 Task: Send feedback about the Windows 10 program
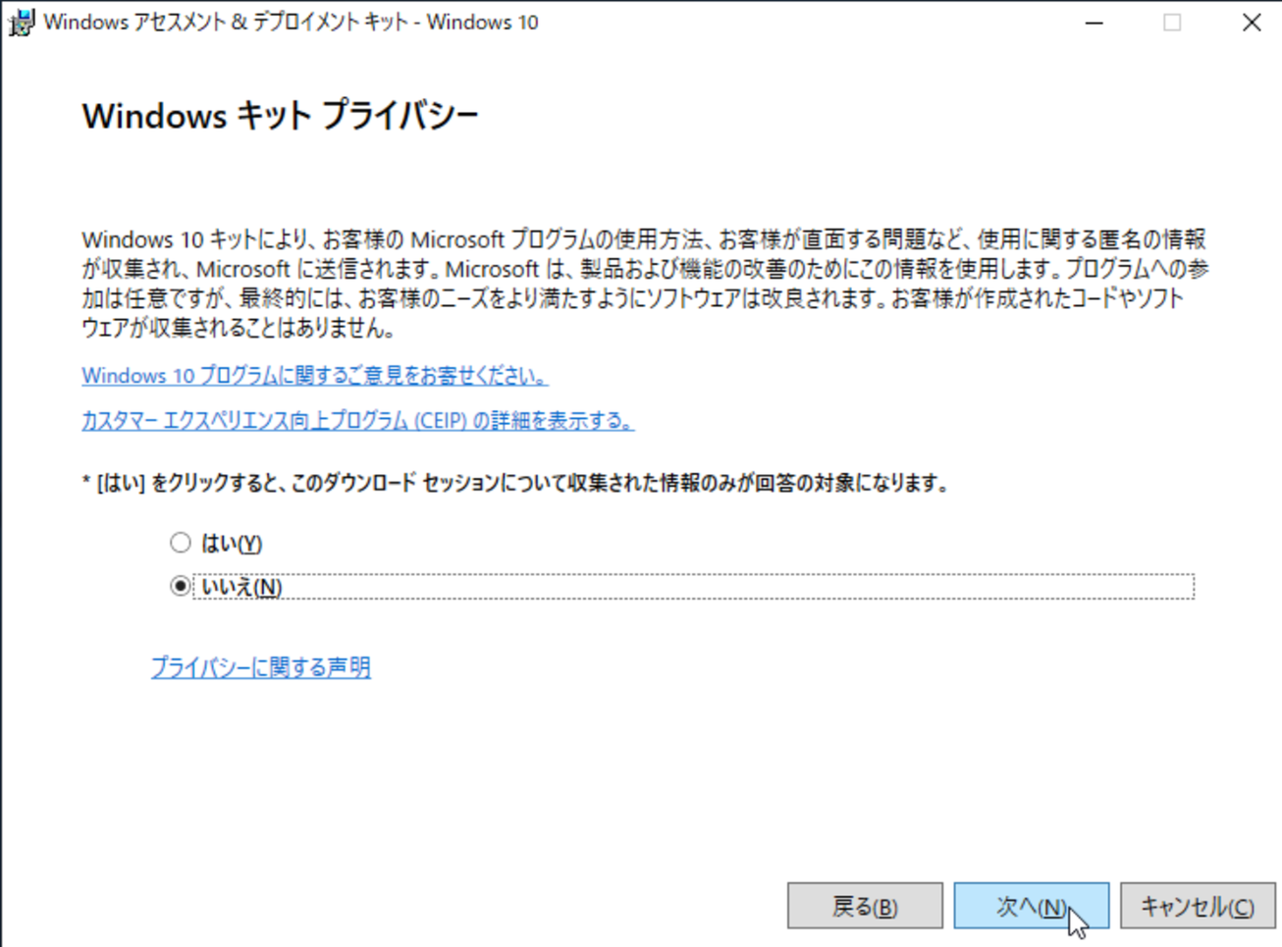[314, 375]
